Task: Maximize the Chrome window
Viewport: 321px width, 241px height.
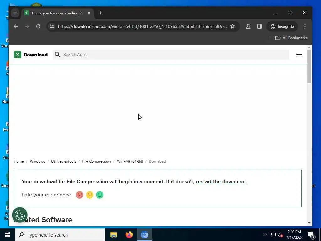Action: 290,13
